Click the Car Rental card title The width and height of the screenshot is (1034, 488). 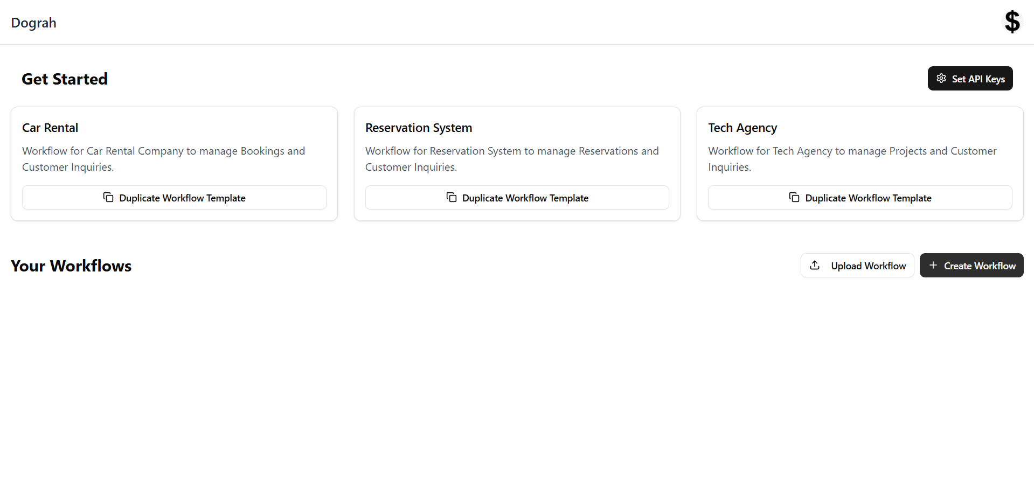50,128
